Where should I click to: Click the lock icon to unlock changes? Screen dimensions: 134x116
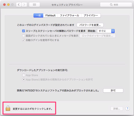pyautogui.click(x=8, y=108)
